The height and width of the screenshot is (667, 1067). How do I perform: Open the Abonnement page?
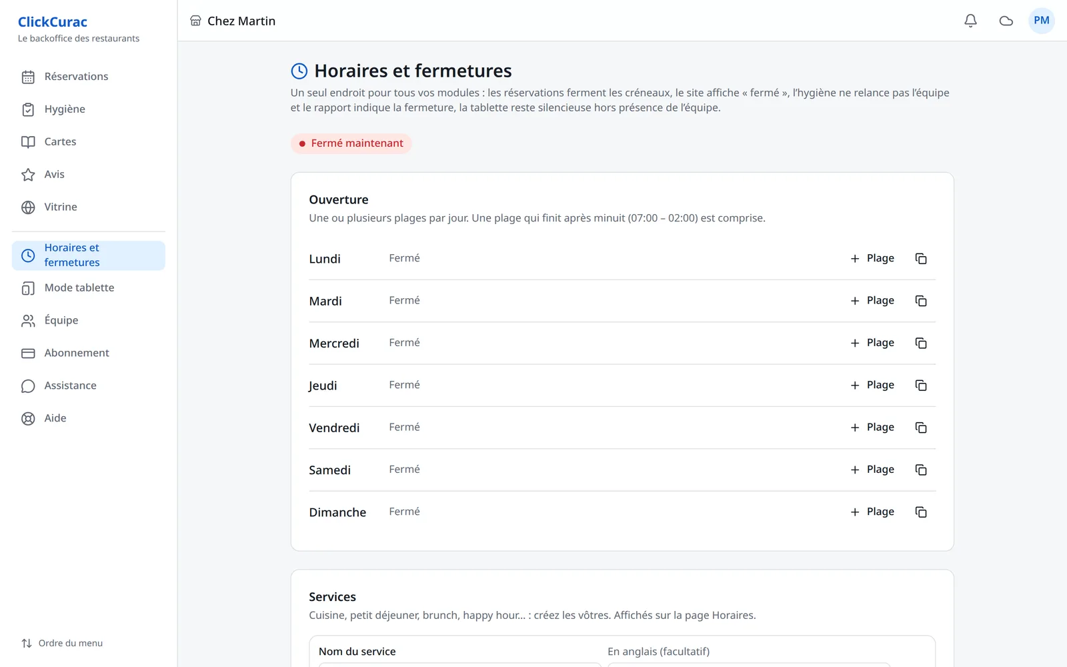88,354
